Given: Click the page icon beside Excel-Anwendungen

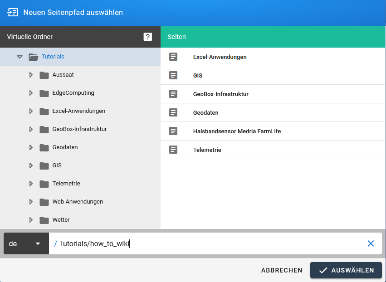Looking at the screenshot, I should tap(173, 57).
